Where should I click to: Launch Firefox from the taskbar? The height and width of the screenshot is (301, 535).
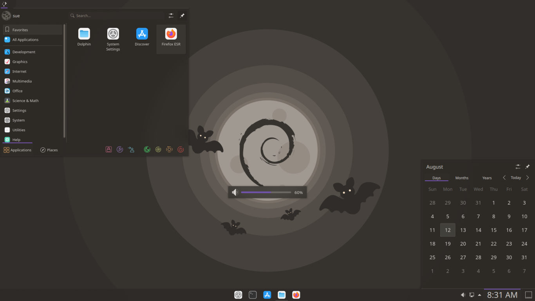(296, 295)
